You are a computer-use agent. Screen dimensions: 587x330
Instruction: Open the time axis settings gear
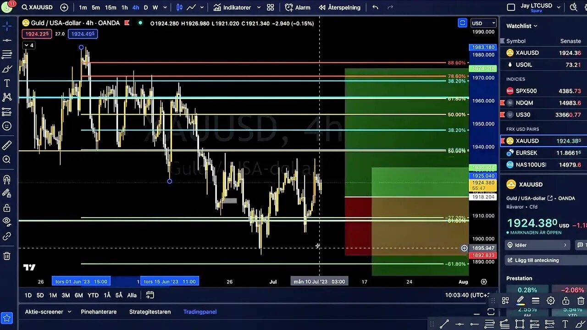tap(484, 281)
